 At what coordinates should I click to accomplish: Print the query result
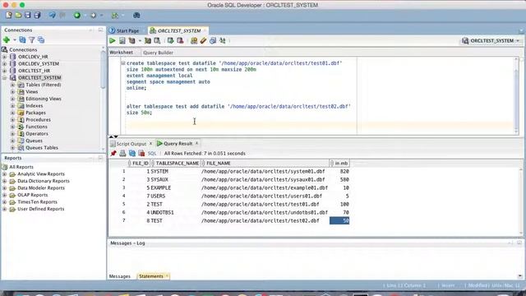[x=122, y=154]
